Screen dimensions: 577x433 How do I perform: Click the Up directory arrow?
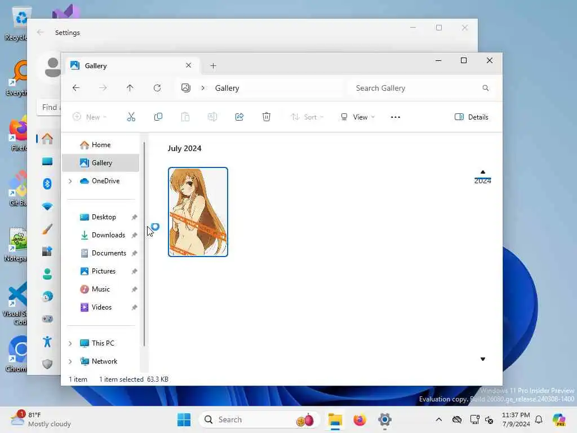130,88
